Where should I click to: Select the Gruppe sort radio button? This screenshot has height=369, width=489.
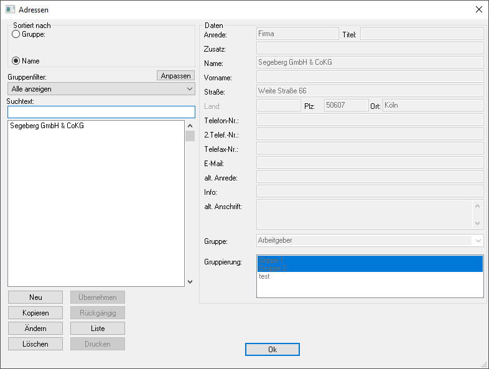(x=16, y=34)
